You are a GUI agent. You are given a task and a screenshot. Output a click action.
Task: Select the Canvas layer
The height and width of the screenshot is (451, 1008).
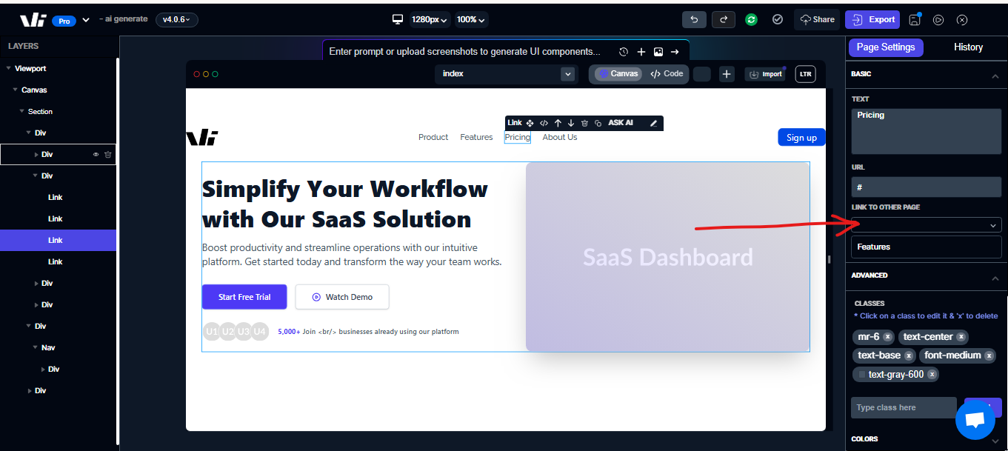pyautogui.click(x=34, y=90)
